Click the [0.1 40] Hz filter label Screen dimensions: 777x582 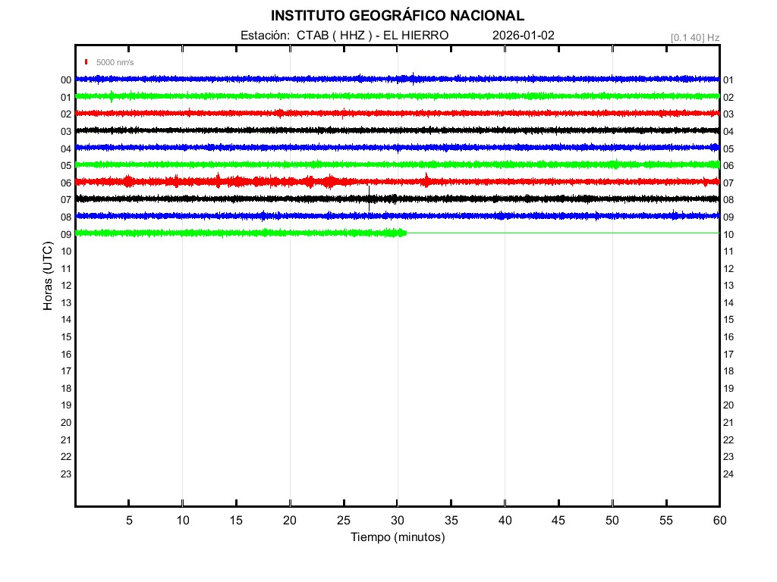click(x=694, y=37)
